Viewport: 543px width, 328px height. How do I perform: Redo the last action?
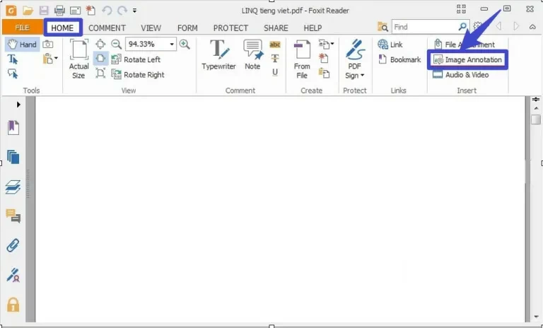[122, 11]
